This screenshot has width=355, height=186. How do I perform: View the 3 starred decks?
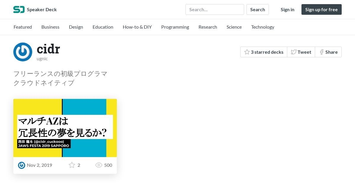(x=264, y=52)
